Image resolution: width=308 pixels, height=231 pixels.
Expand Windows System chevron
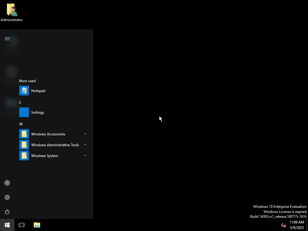pos(85,156)
